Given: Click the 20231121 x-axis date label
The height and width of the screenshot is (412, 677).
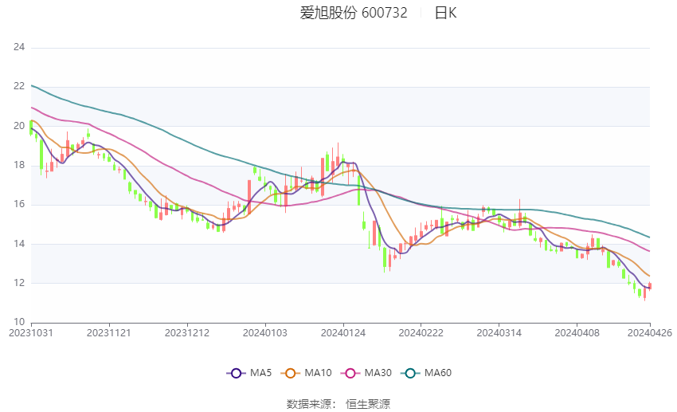Looking at the screenshot, I should tap(109, 333).
